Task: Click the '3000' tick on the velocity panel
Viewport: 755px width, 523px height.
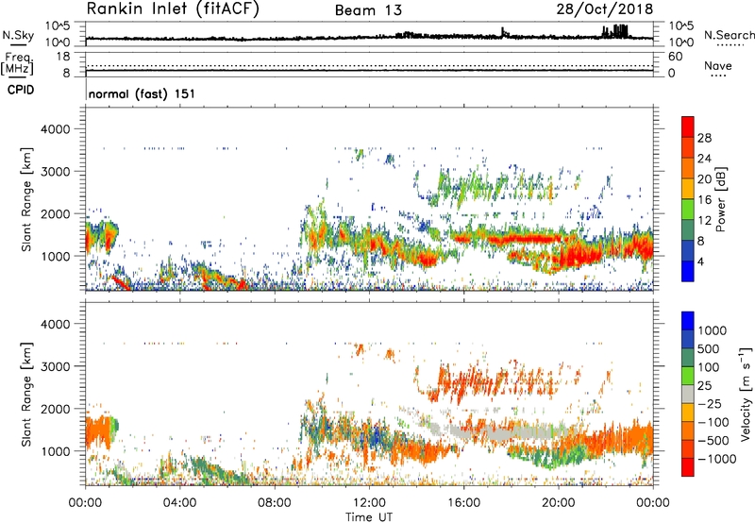Action: [56, 366]
